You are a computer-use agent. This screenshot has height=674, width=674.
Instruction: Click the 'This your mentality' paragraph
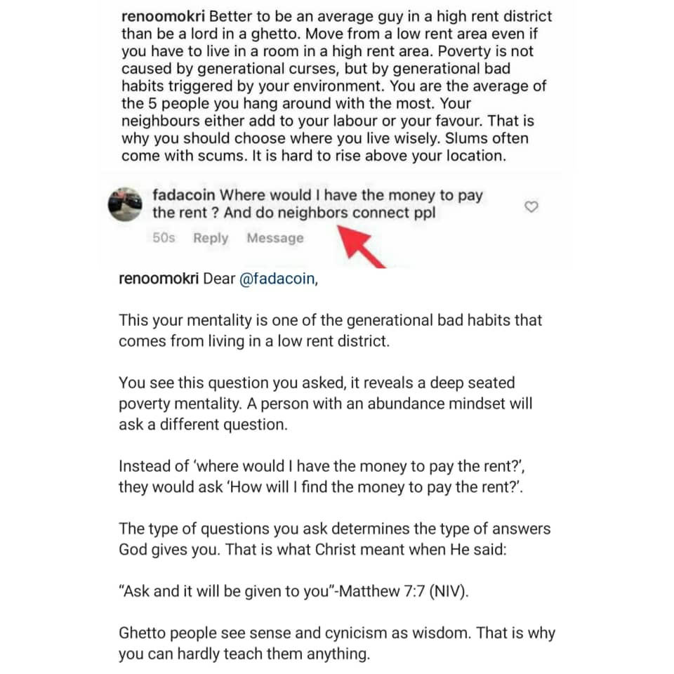pyautogui.click(x=330, y=330)
